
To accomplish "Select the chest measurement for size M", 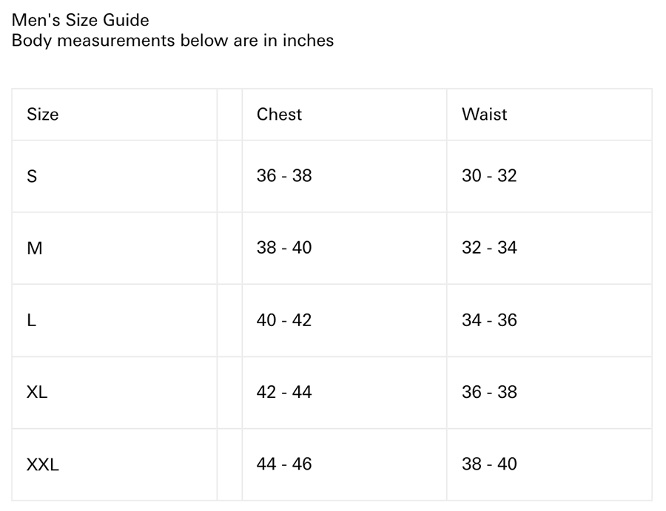I will [x=284, y=248].
